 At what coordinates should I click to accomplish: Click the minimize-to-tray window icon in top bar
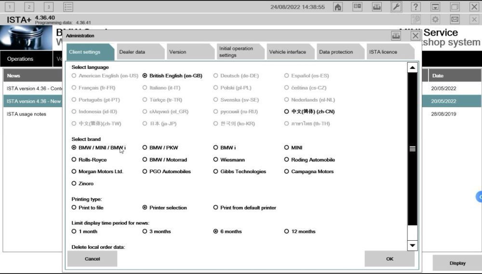pos(435,7)
